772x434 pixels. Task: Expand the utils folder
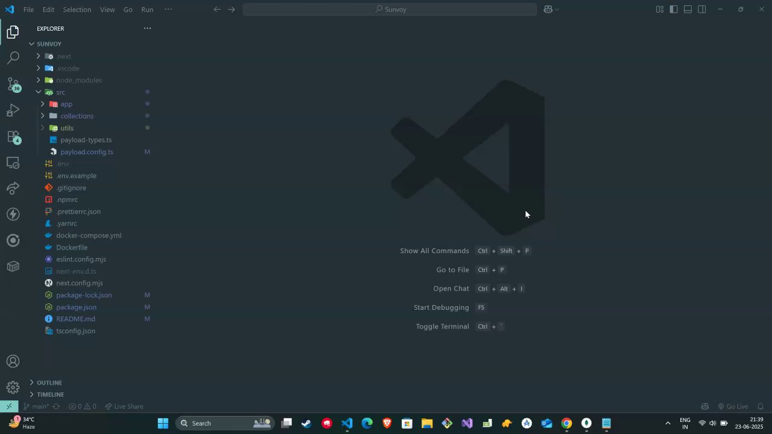coord(42,128)
